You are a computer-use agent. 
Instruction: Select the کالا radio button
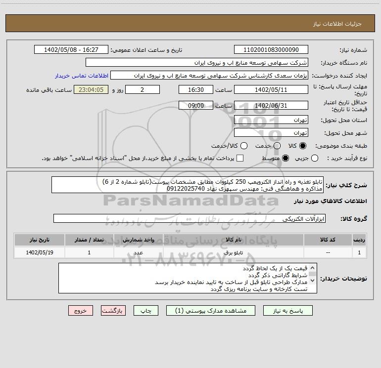click(303, 146)
